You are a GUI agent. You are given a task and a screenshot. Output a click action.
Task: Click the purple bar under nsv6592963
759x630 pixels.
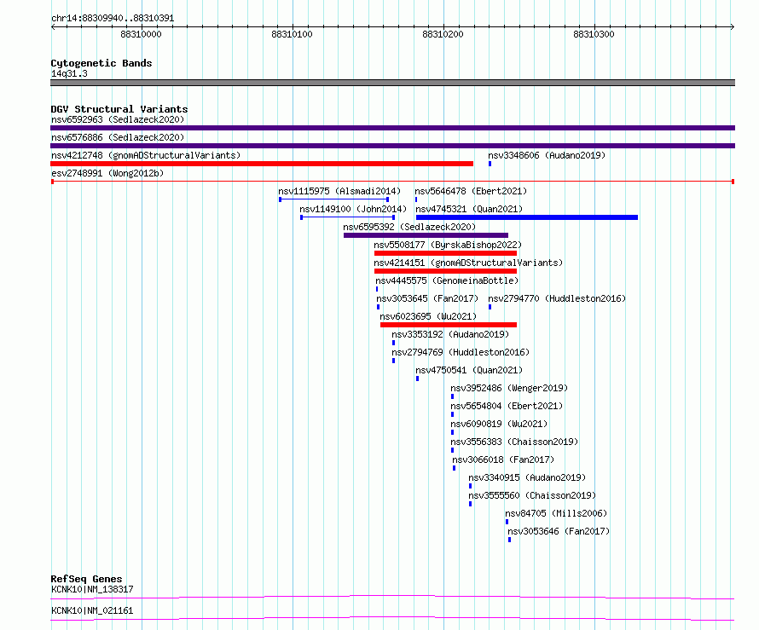point(392,128)
